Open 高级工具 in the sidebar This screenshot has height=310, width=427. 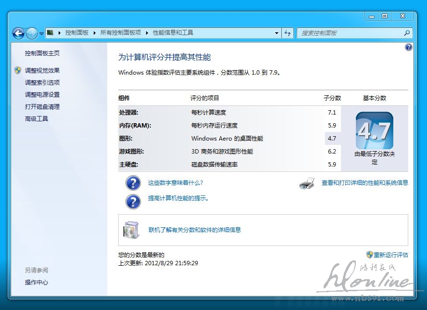pos(37,119)
